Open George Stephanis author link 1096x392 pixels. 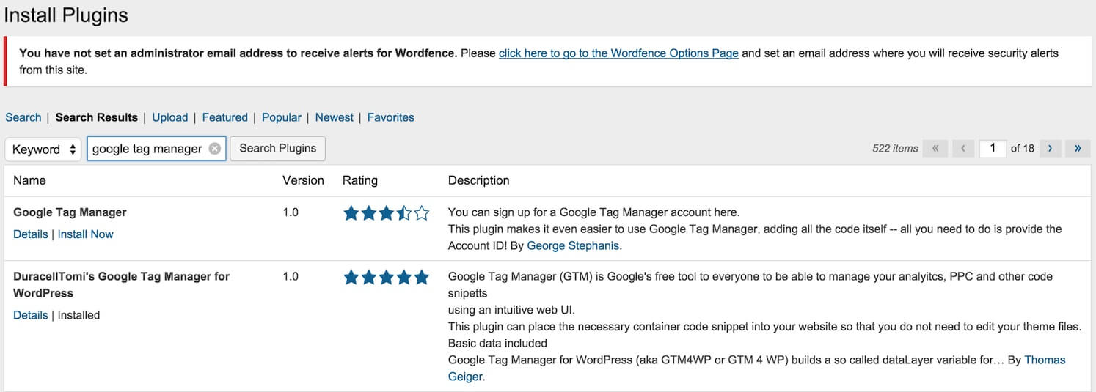[x=573, y=246]
